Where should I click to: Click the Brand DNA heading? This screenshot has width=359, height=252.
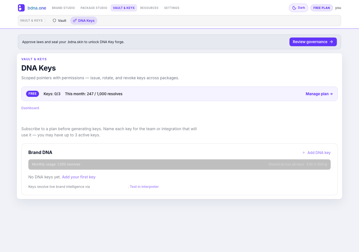click(x=40, y=153)
